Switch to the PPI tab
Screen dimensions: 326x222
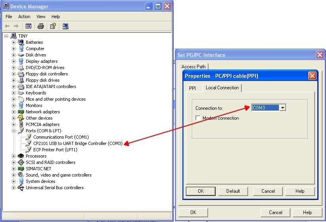point(192,88)
